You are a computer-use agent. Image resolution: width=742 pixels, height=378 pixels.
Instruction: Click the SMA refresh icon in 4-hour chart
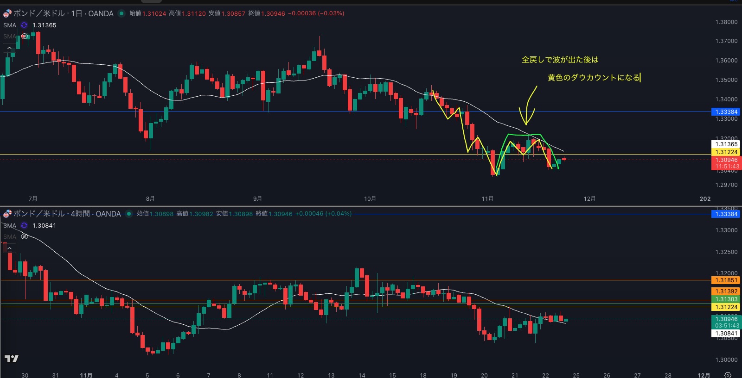(24, 226)
